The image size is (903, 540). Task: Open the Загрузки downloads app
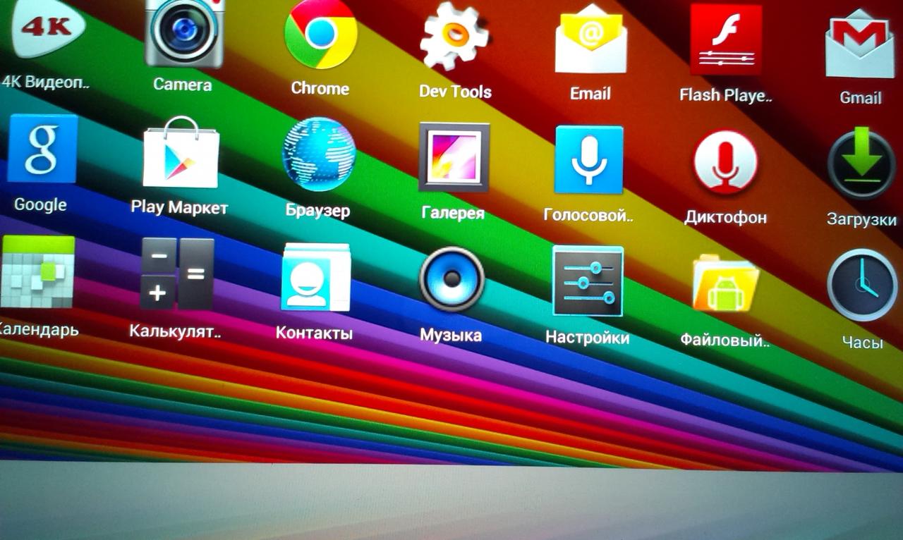(862, 164)
